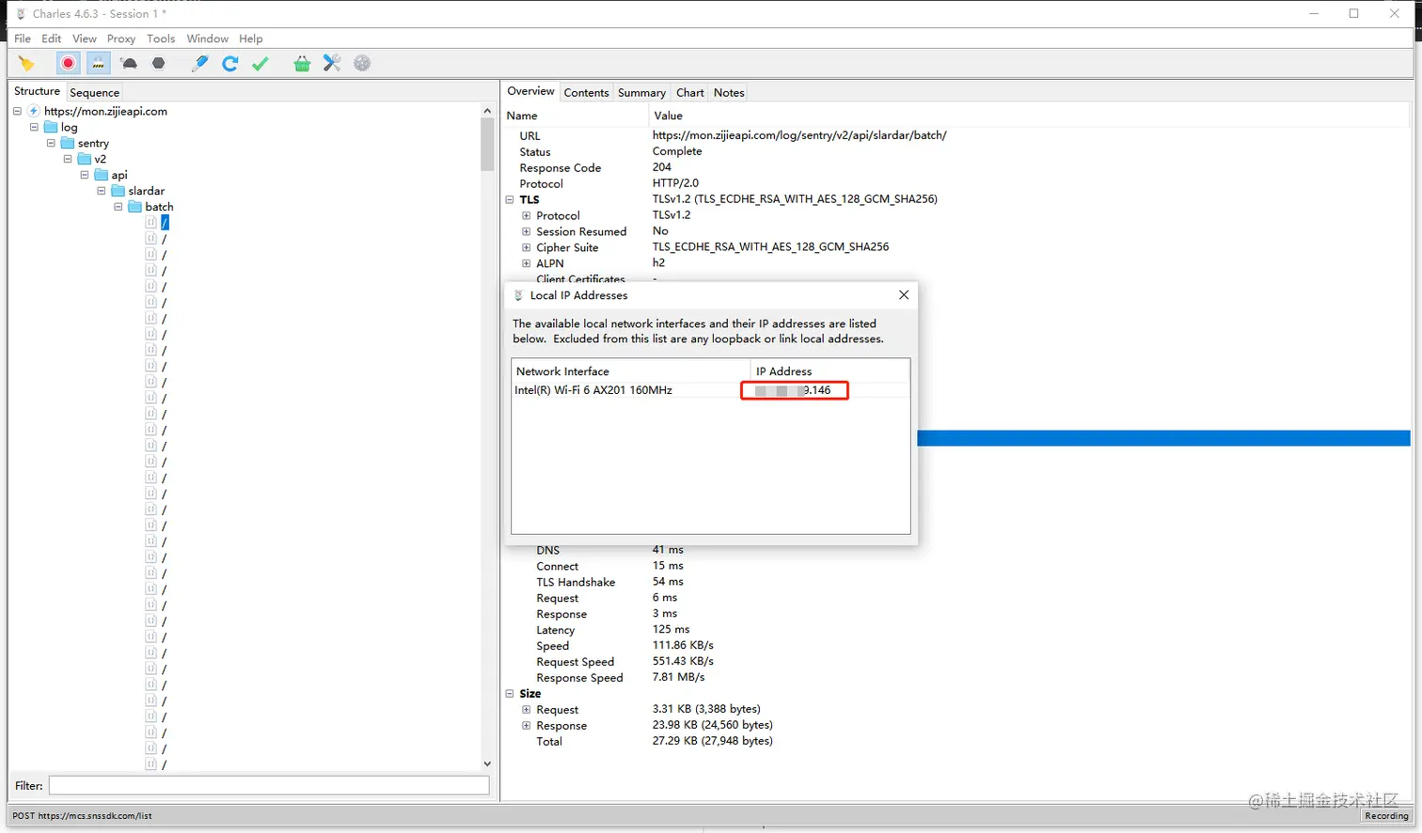Click the Status value Complete

click(x=677, y=151)
